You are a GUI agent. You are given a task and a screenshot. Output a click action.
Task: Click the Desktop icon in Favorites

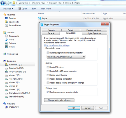click(6, 18)
